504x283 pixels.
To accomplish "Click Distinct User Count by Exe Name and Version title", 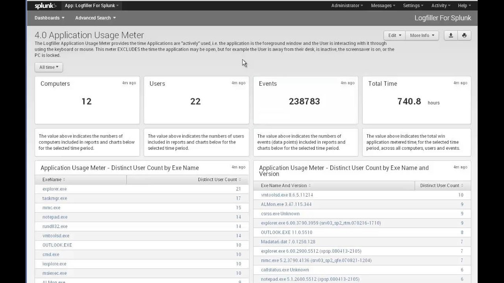I will [x=344, y=171].
